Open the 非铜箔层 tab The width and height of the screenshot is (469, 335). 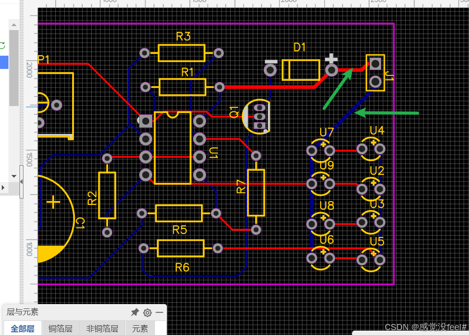tap(102, 328)
